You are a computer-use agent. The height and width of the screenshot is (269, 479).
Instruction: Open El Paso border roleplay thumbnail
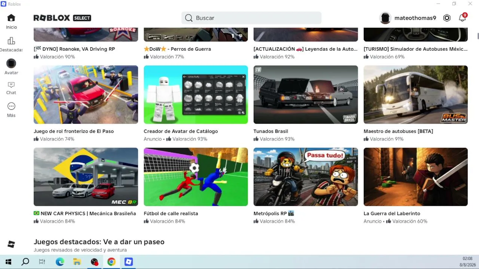[86, 95]
